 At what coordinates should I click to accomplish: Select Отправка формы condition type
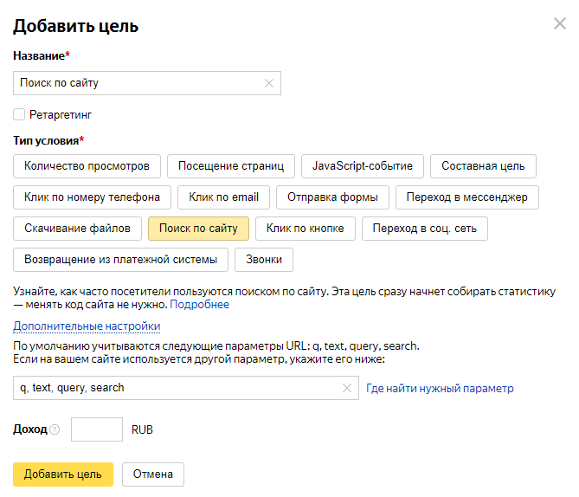332,197
